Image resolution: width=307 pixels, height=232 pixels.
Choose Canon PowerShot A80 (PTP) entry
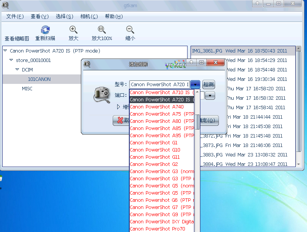pyautogui.click(x=162, y=121)
